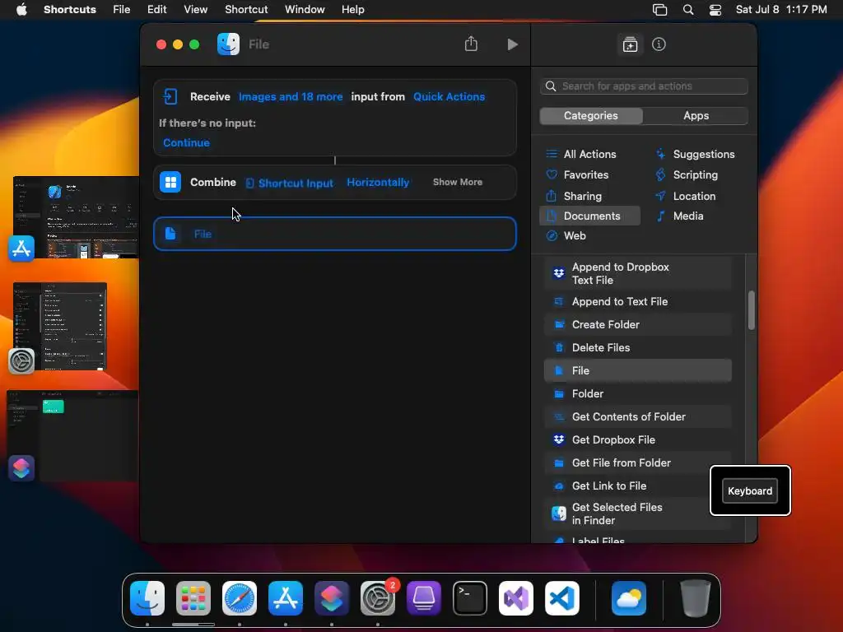Click the Shortcut Input variable token
The image size is (843, 632).
289,183
